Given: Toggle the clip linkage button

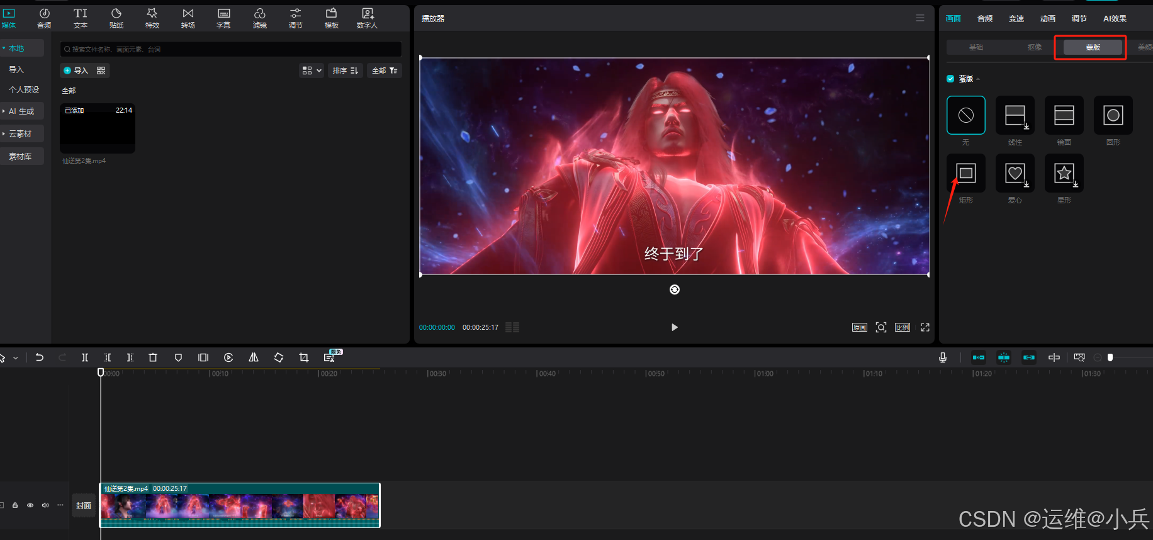Looking at the screenshot, I should (x=1029, y=357).
